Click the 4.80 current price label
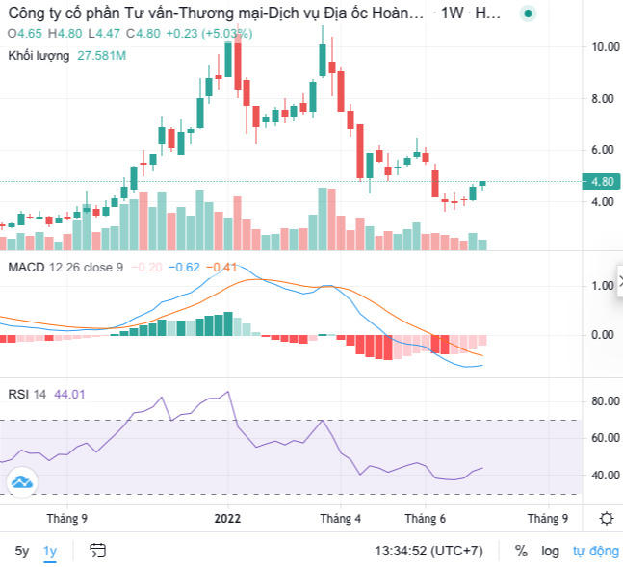This screenshot has height=567, width=623. coord(602,182)
